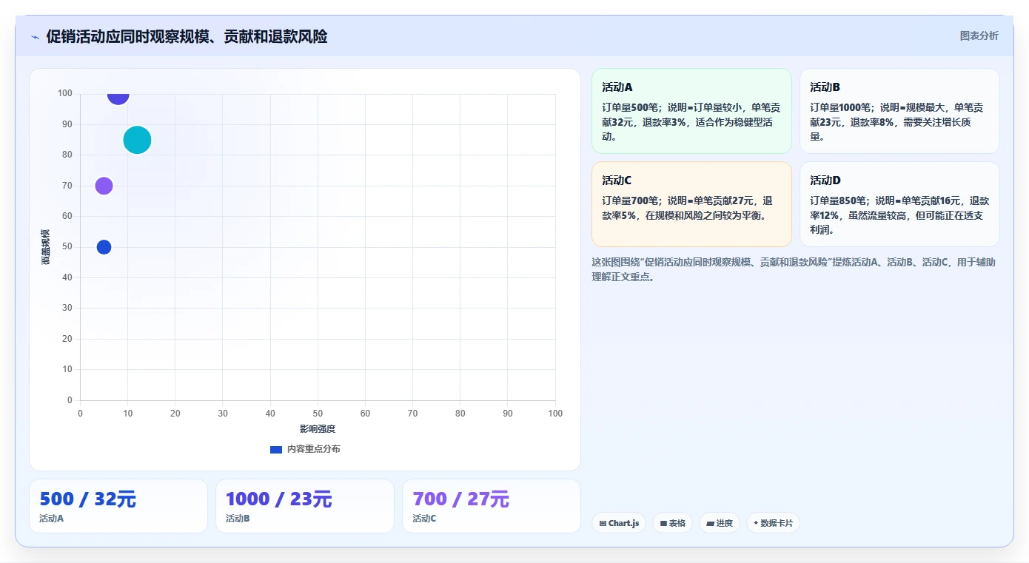Click the Chart.js tag chip
1029x563 pixels.
[x=619, y=523]
